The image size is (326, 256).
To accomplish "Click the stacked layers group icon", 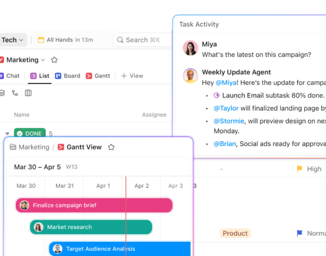I will click(x=2, y=93).
